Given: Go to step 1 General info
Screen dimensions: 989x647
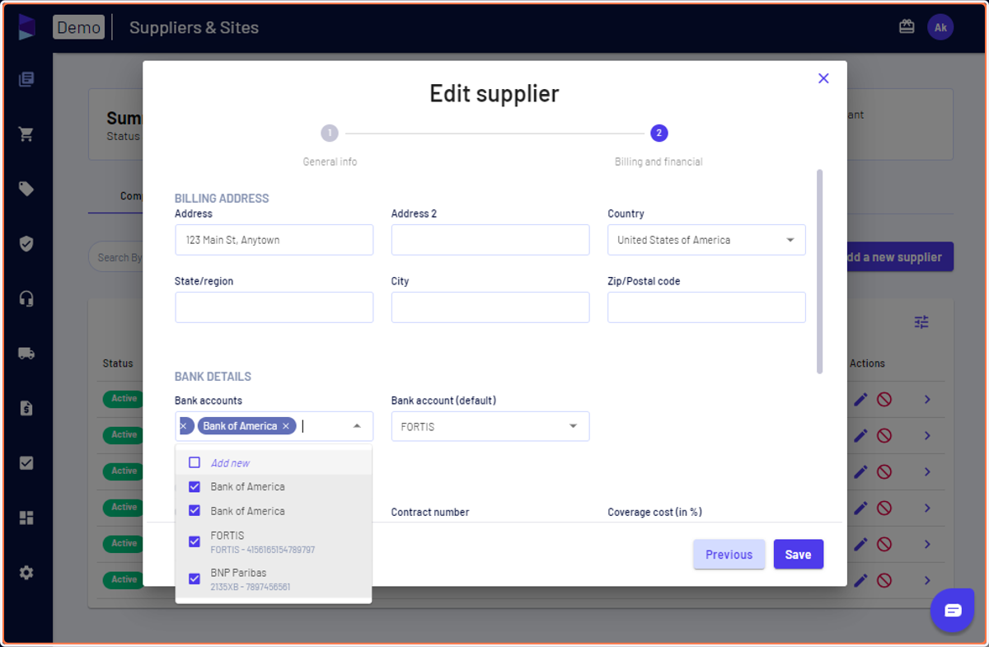Looking at the screenshot, I should click(x=330, y=134).
